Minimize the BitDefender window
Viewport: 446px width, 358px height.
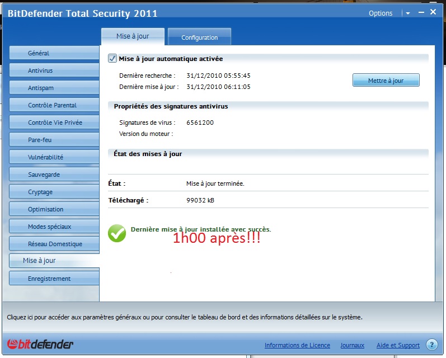pyautogui.click(x=421, y=12)
